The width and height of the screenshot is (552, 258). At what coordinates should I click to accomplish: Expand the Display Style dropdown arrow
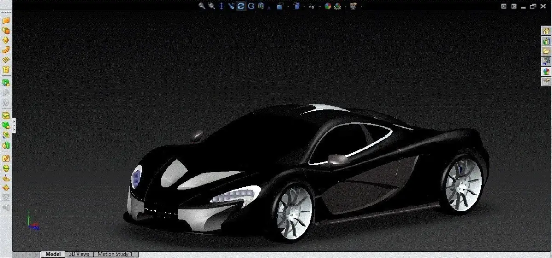click(304, 6)
